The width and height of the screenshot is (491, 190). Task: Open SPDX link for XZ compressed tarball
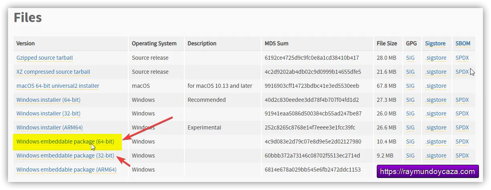[462, 72]
